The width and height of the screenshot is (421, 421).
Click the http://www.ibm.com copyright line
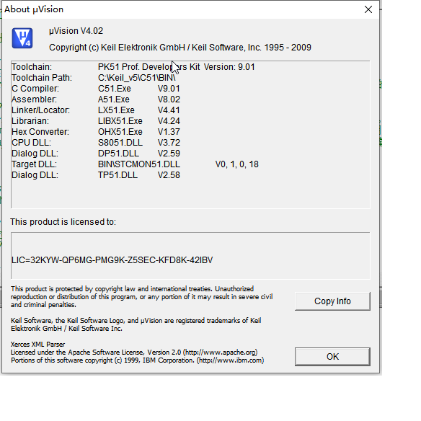click(137, 360)
